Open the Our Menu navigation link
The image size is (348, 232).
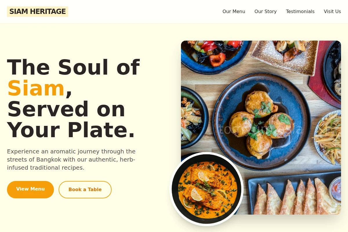tap(234, 12)
